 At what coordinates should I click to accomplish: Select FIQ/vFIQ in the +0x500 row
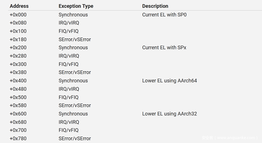click(69, 97)
